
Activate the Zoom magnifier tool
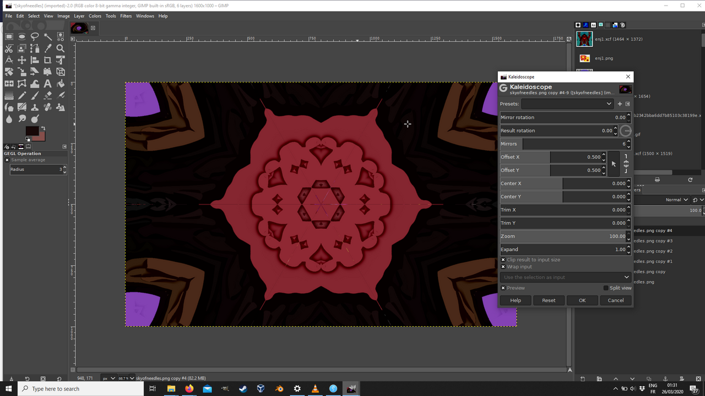click(61, 48)
